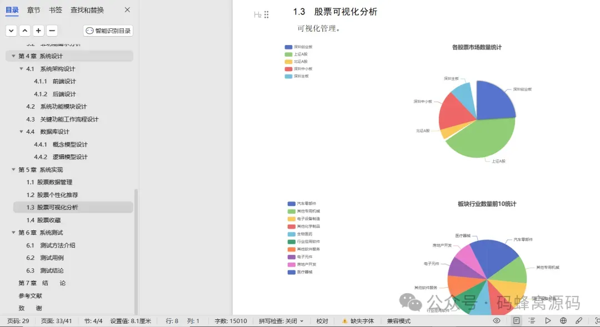Go to 致谢 in outline

[x=30, y=308]
